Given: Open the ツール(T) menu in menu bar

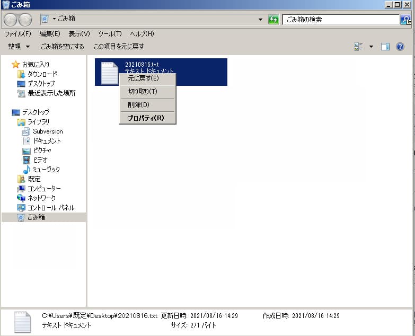Looking at the screenshot, I should click(110, 34).
